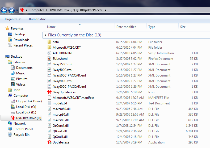Sort files by Name column

(51, 27)
